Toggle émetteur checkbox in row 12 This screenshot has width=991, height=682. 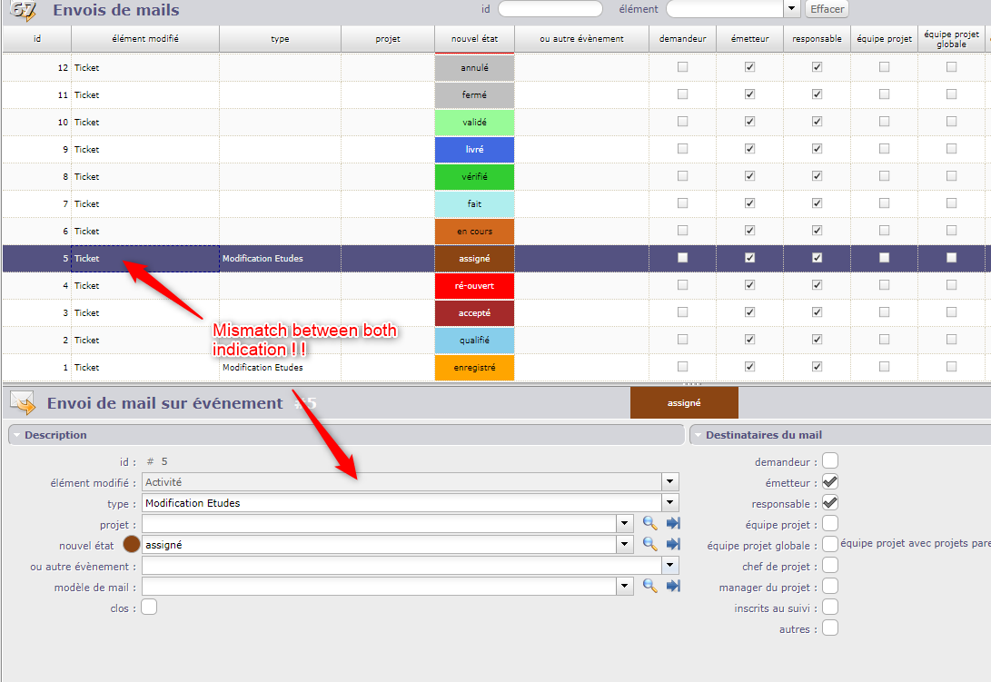[749, 67]
